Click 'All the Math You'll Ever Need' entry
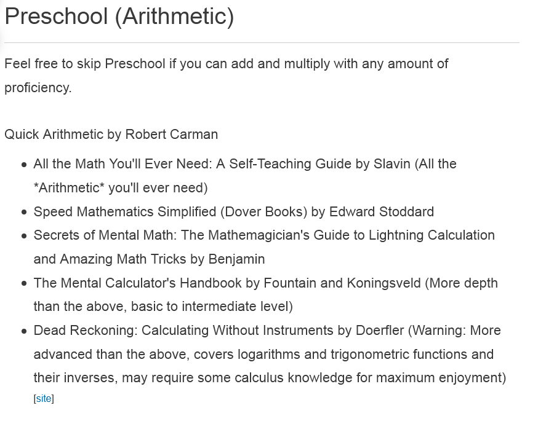This screenshot has width=554, height=424. (x=245, y=176)
